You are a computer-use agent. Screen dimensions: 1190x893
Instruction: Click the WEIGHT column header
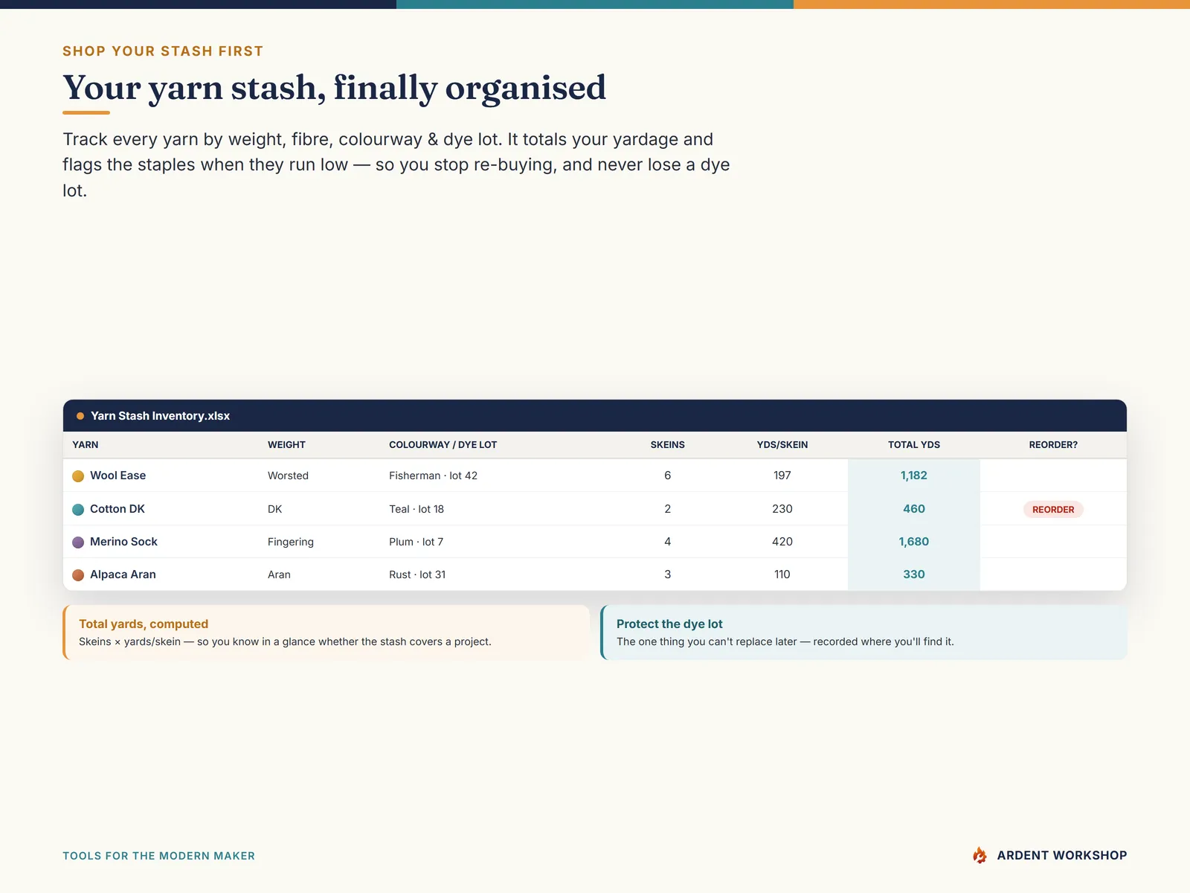pyautogui.click(x=286, y=445)
